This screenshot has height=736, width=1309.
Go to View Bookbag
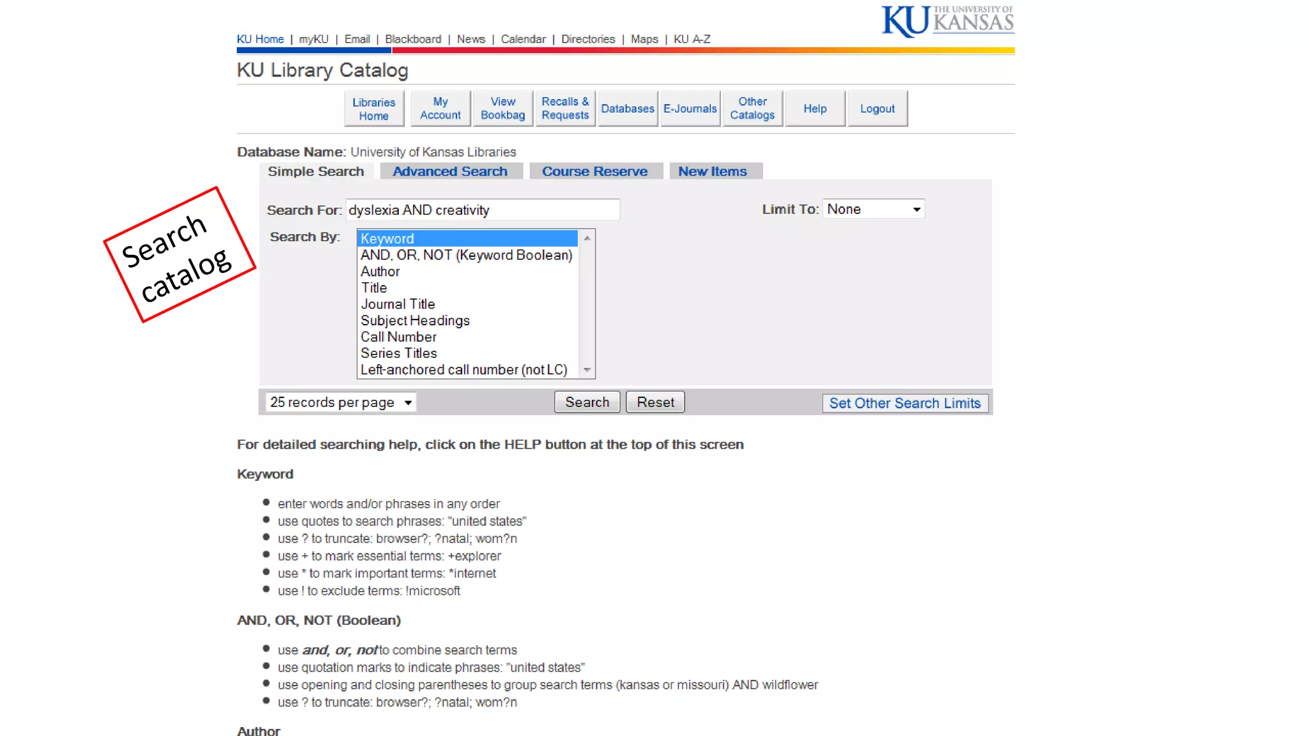pos(502,109)
